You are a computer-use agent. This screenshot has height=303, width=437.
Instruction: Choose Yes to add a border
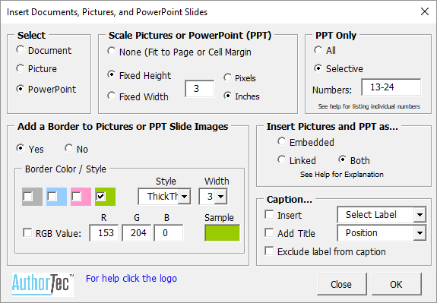pyautogui.click(x=20, y=148)
